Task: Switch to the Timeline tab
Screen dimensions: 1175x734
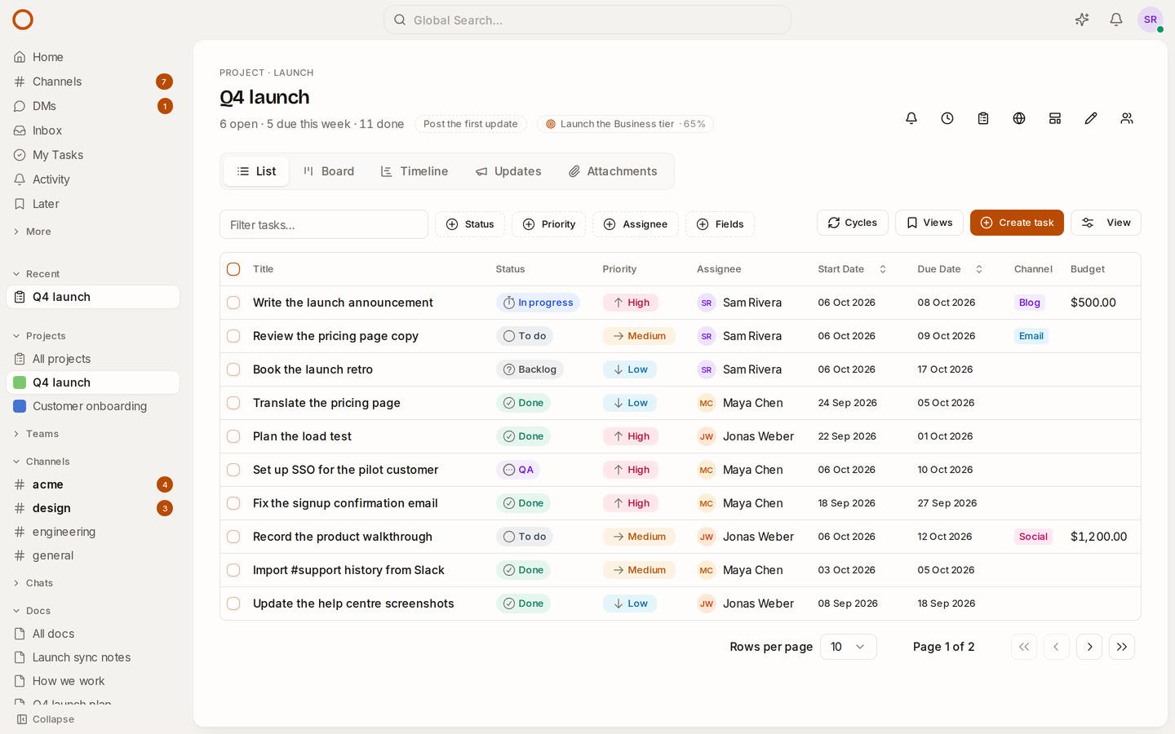Action: [x=415, y=171]
